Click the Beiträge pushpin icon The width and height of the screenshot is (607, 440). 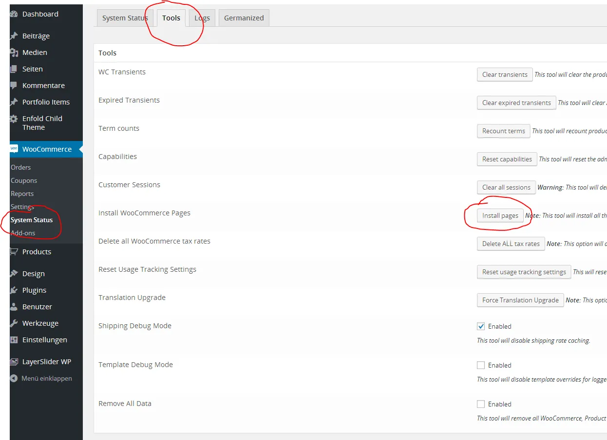14,36
